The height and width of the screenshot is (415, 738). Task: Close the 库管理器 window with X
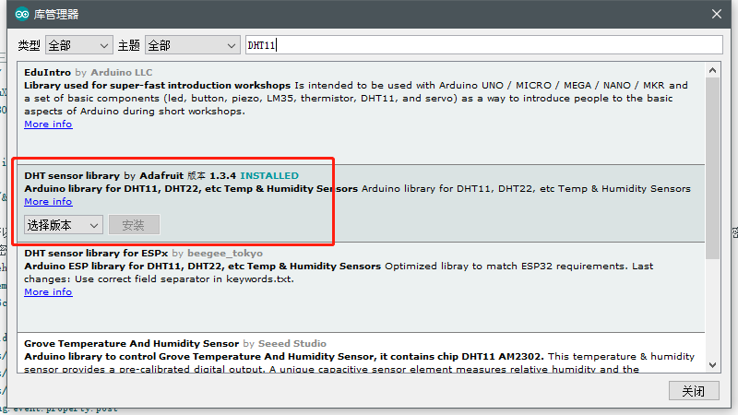pyautogui.click(x=717, y=14)
